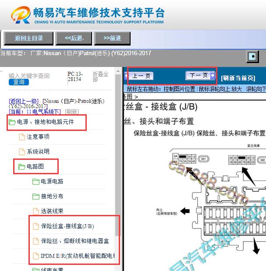
Task: Collapse all with 折叠全部
Action: 100,77
